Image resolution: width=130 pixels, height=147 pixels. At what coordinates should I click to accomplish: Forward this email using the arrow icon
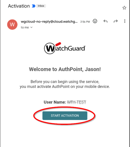115,21
